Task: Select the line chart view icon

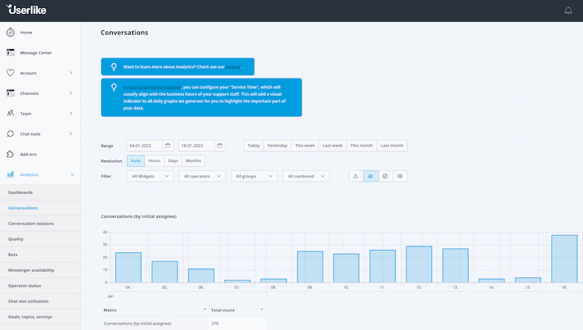Action: pyautogui.click(x=356, y=177)
